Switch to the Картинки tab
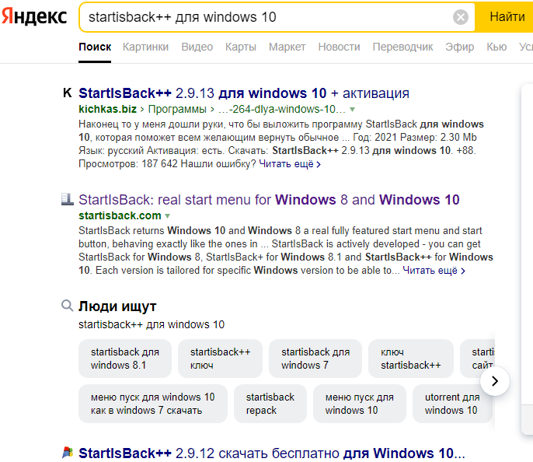The image size is (533, 462). click(145, 47)
